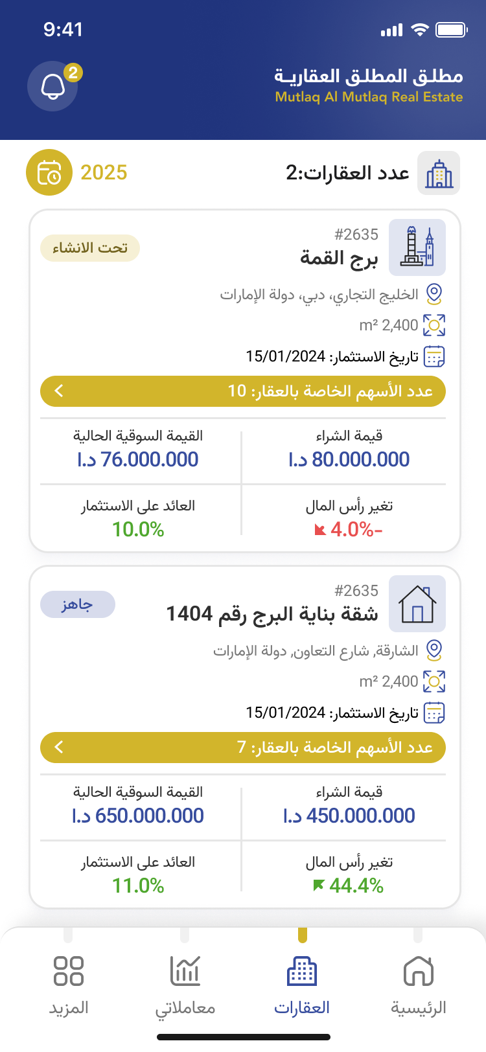Tap location pin for الشارقة address

[x=434, y=650]
